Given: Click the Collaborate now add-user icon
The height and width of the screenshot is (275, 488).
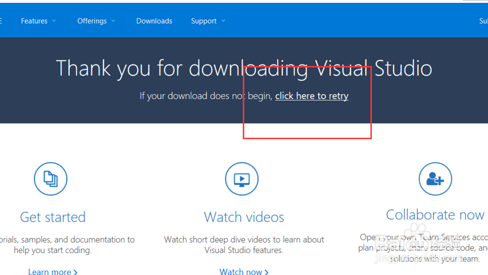Looking at the screenshot, I should point(435,179).
